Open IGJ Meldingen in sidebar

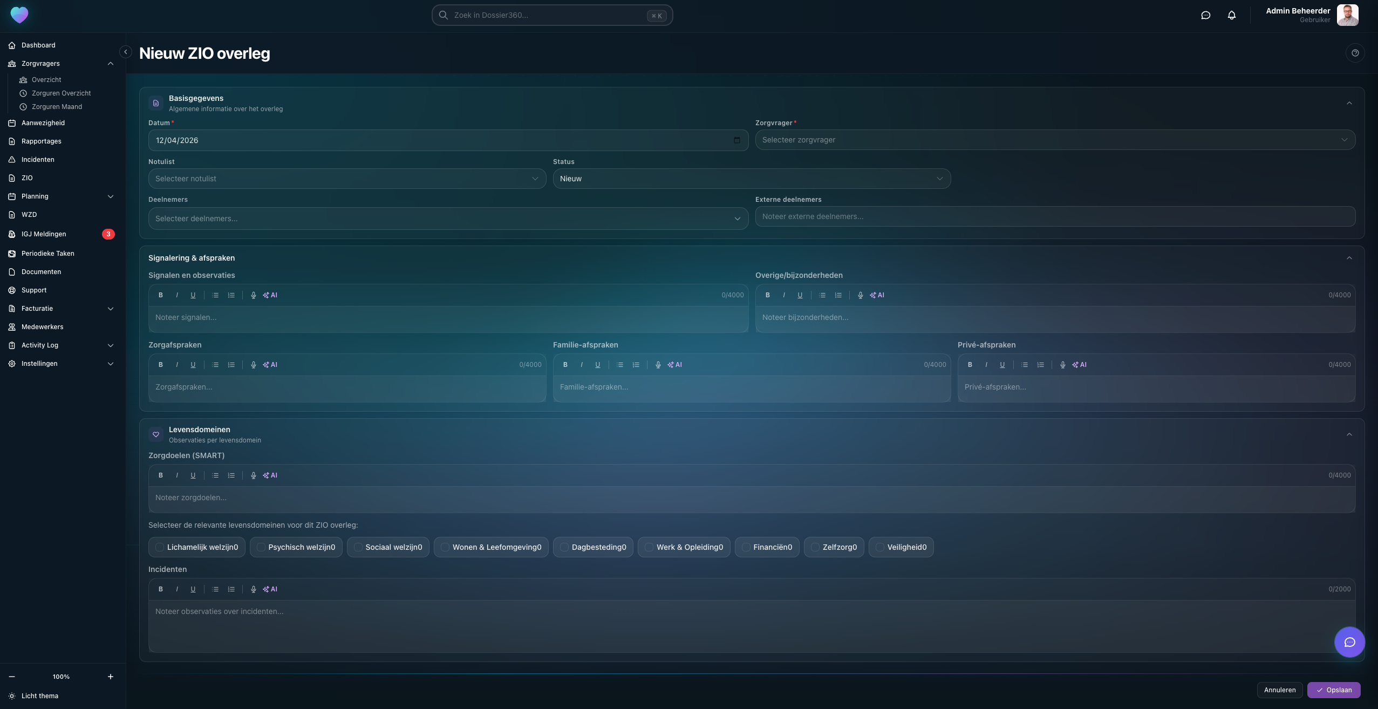coord(44,234)
